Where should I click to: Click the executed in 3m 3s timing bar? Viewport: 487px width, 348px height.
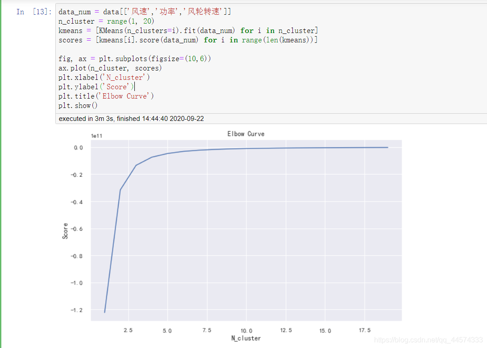point(131,119)
